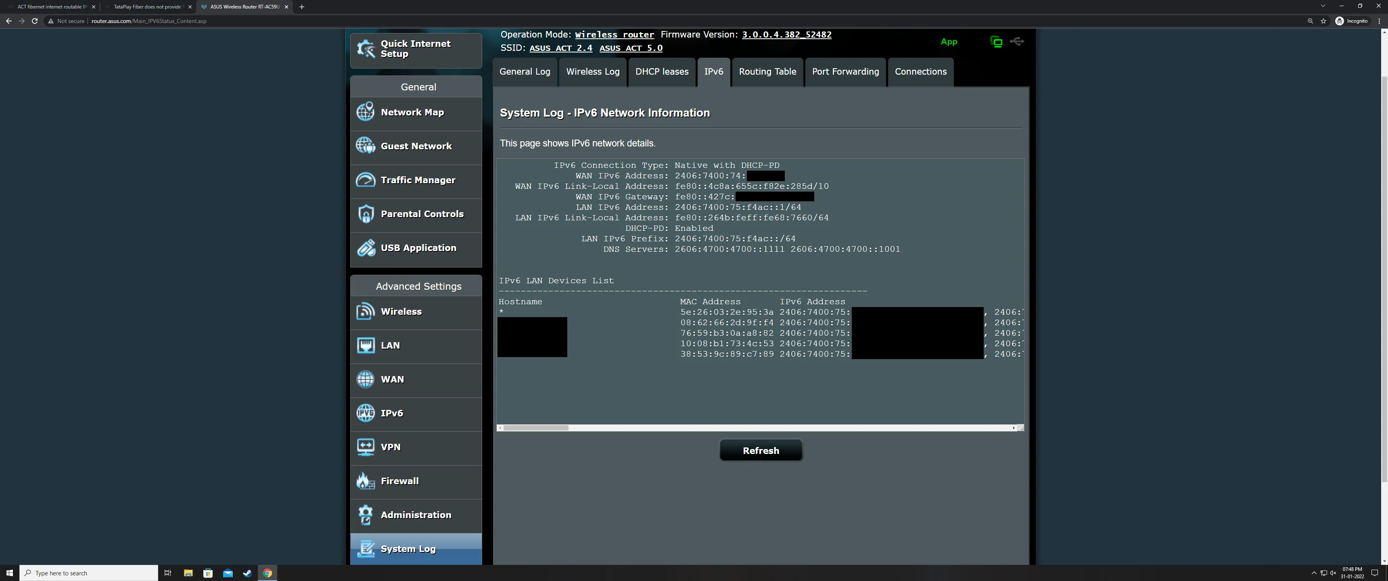Screen dimensions: 1388x581
Task: Open the notification center icon
Action: [1375, 573]
